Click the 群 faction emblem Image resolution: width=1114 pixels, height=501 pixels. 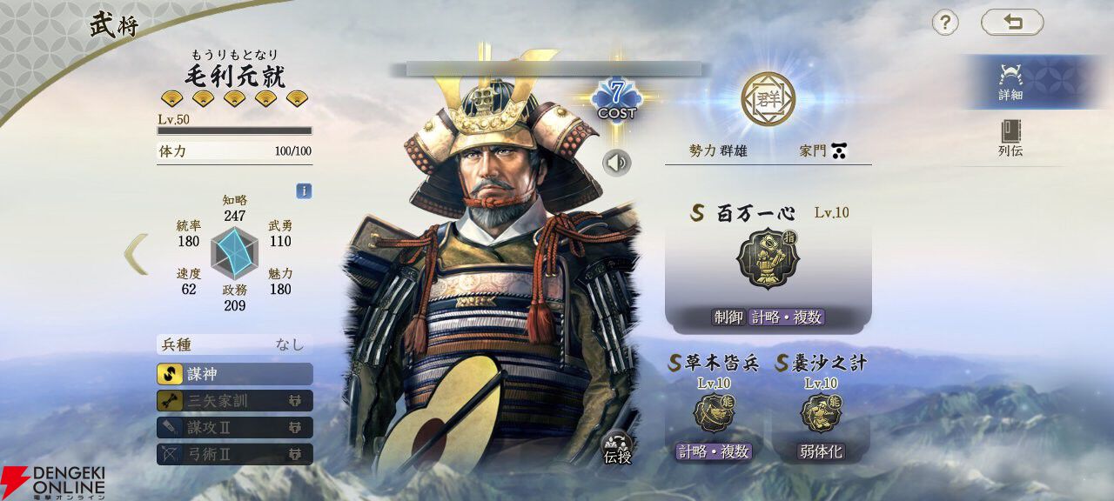[768, 98]
